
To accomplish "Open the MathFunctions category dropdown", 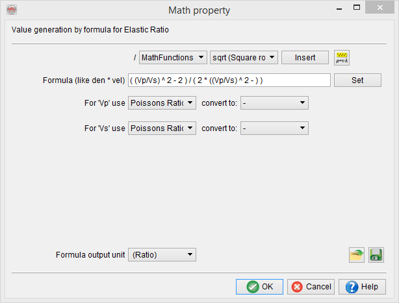I will click(173, 58).
